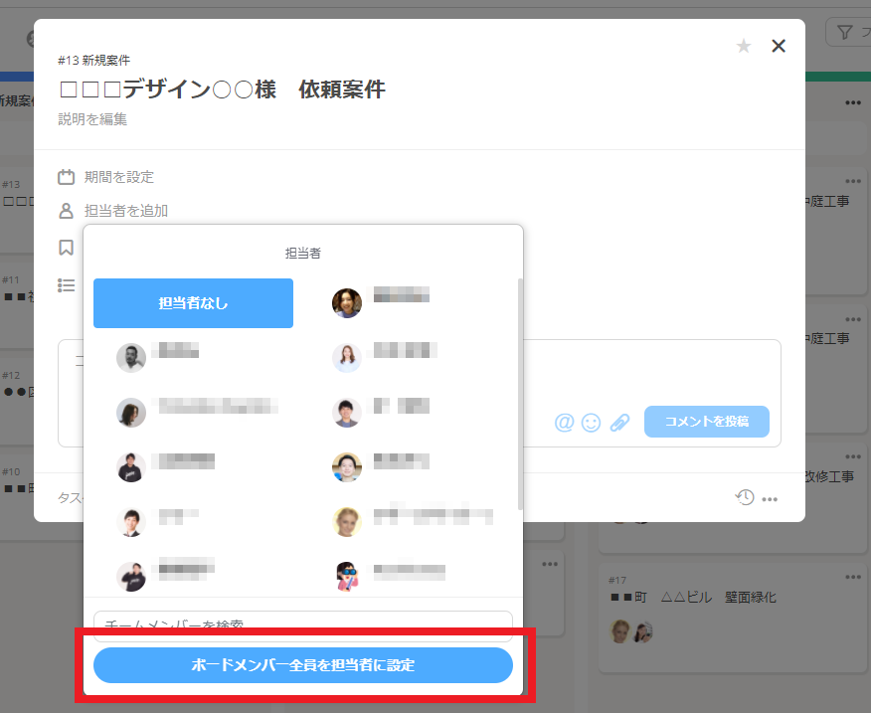Star the task as favorite
The image size is (871, 713).
click(x=744, y=46)
